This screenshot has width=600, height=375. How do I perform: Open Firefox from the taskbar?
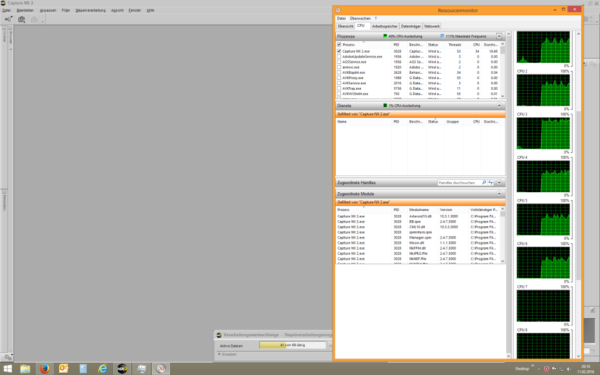coord(45,369)
